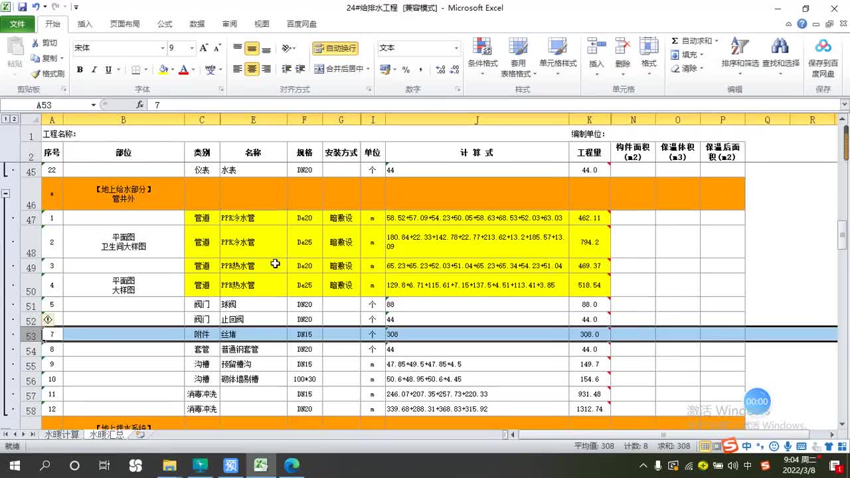This screenshot has width=850, height=478.
Task: Click the insert function fx icon
Action: click(140, 105)
